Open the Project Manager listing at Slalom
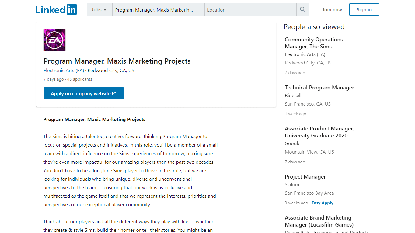The height and width of the screenshot is (233, 415). (x=305, y=177)
